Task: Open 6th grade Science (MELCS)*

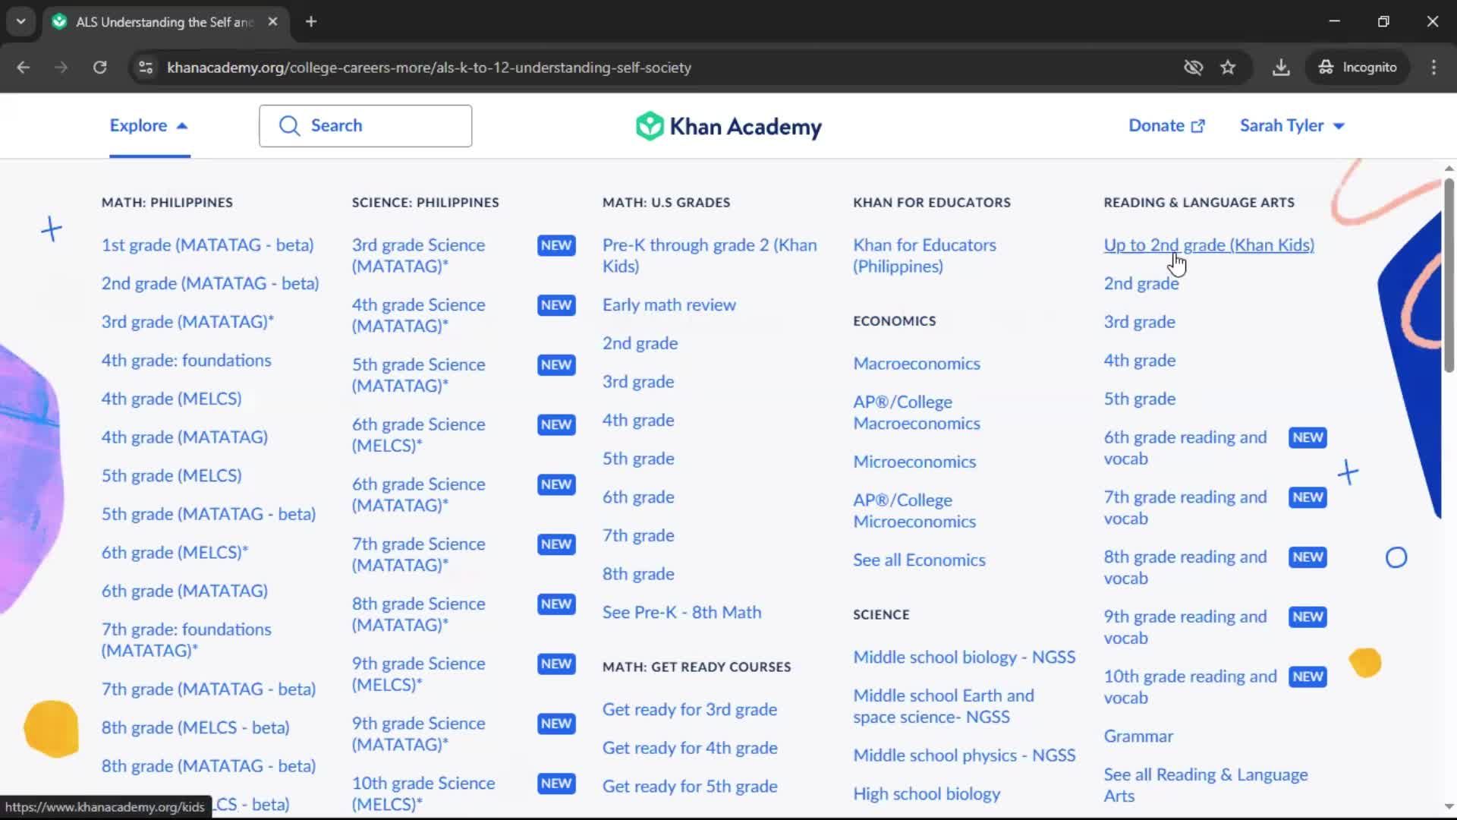Action: pyautogui.click(x=418, y=435)
